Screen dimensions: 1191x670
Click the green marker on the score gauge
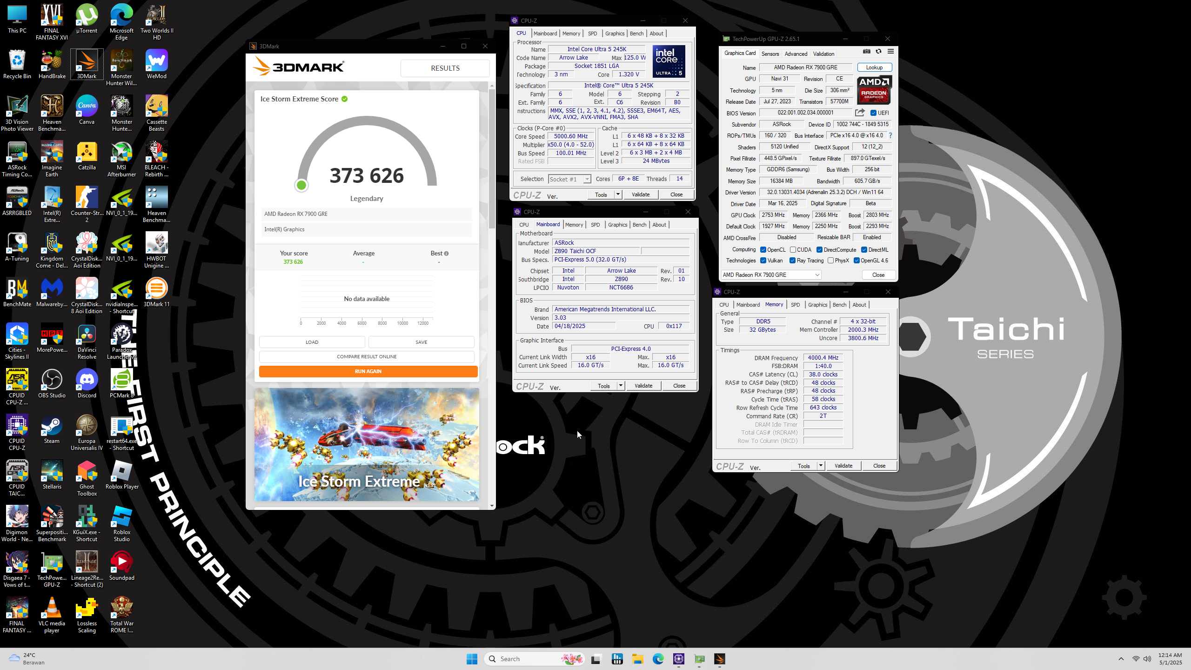(x=301, y=185)
